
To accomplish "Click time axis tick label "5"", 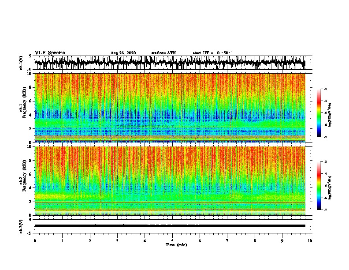I will click(172, 241).
